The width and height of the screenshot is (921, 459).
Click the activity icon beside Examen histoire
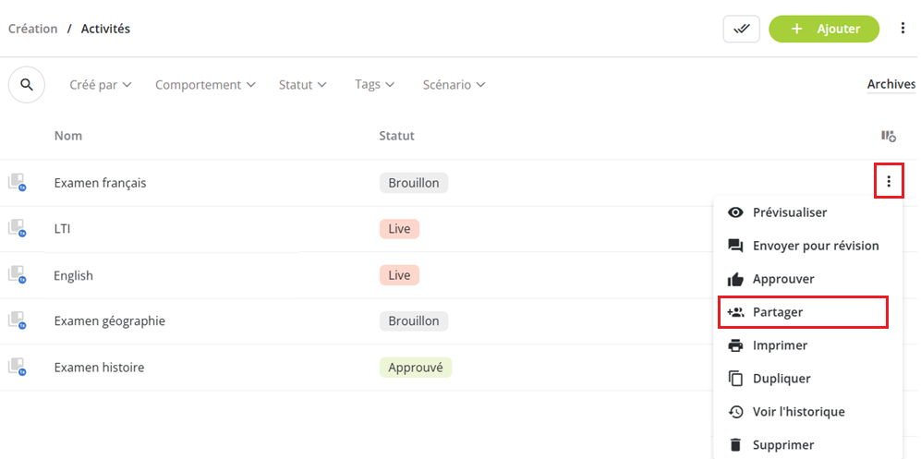(x=17, y=367)
